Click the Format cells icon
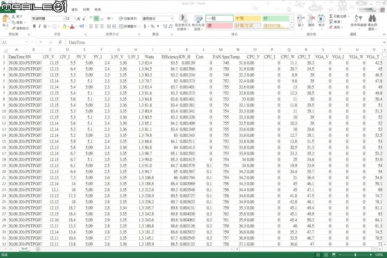The height and width of the screenshot is (258, 387). coord(321,19)
